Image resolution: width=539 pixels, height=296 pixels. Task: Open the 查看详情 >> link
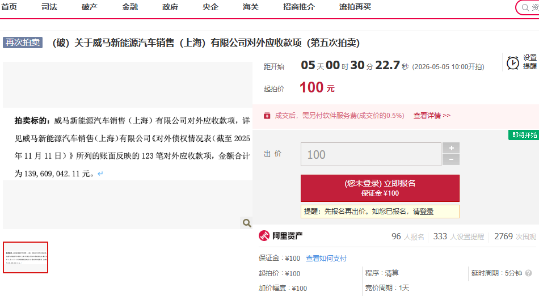pyautogui.click(x=431, y=116)
